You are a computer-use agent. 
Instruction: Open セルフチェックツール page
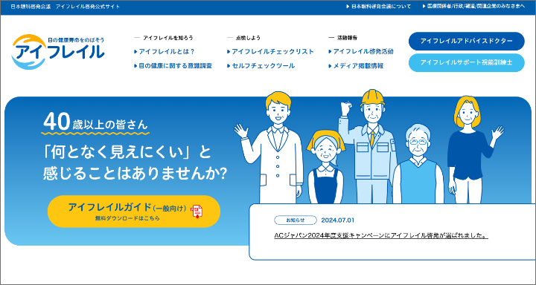(x=261, y=66)
